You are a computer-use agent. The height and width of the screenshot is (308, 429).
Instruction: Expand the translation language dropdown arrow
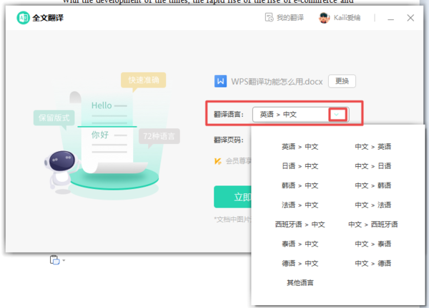pyautogui.click(x=339, y=114)
